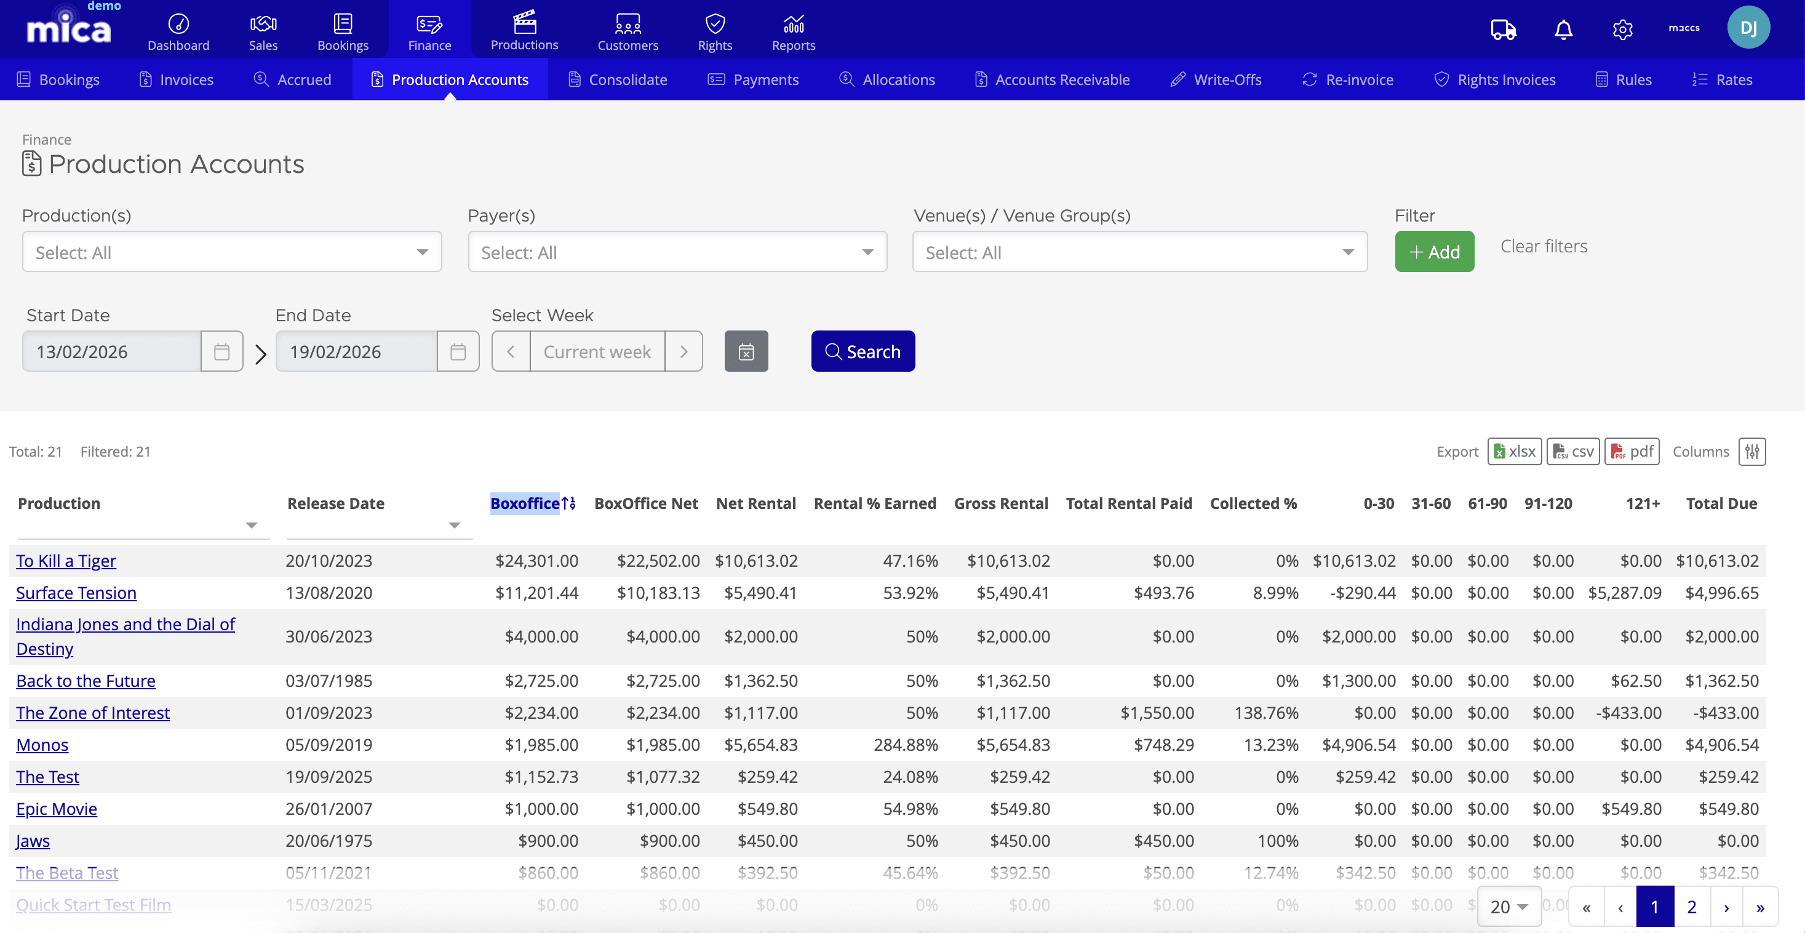Click the delivery truck icon in the top bar
Viewport: 1805px width, 933px height.
[x=1502, y=30]
